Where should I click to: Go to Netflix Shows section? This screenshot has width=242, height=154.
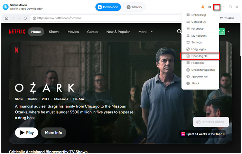click(54, 32)
